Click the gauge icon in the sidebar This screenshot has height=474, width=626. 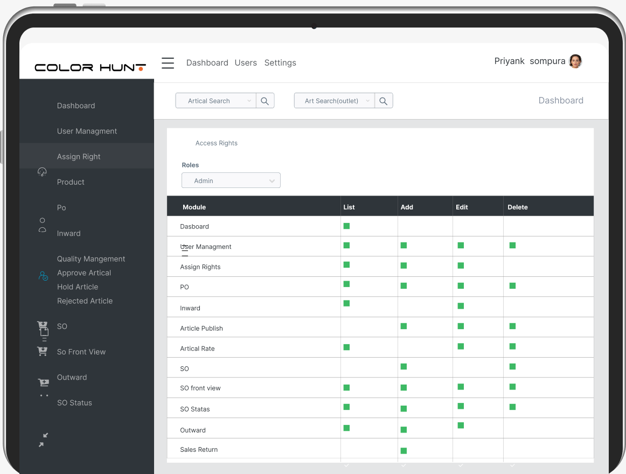click(42, 172)
